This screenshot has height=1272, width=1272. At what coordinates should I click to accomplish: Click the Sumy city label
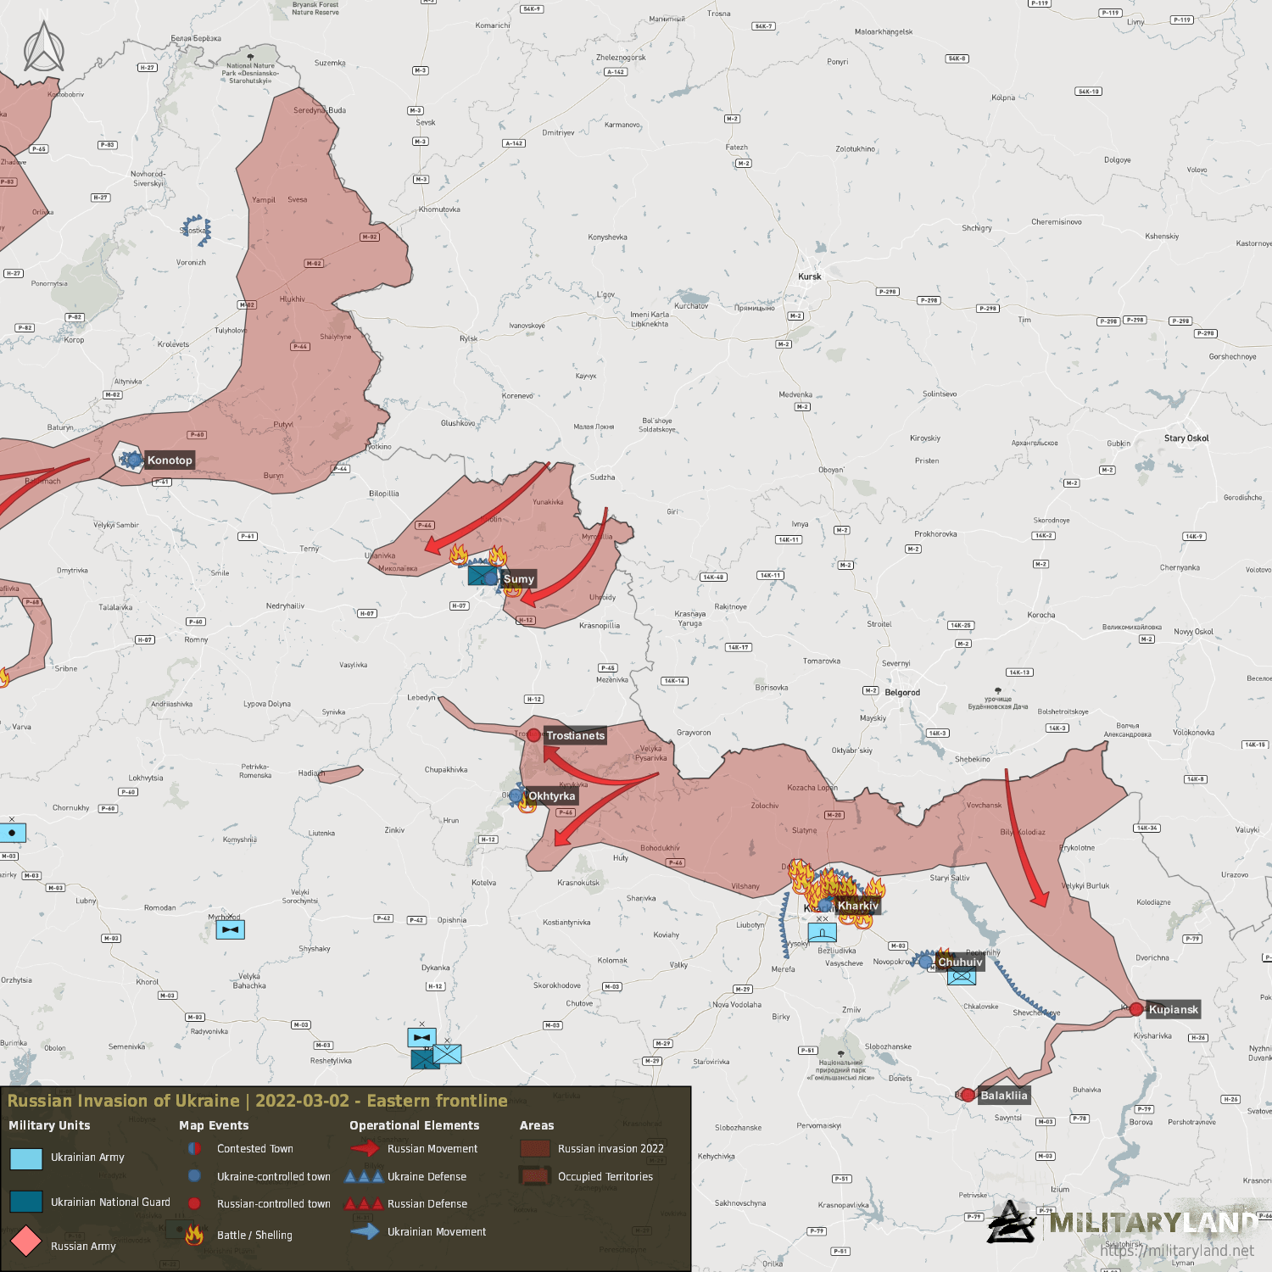point(519,579)
